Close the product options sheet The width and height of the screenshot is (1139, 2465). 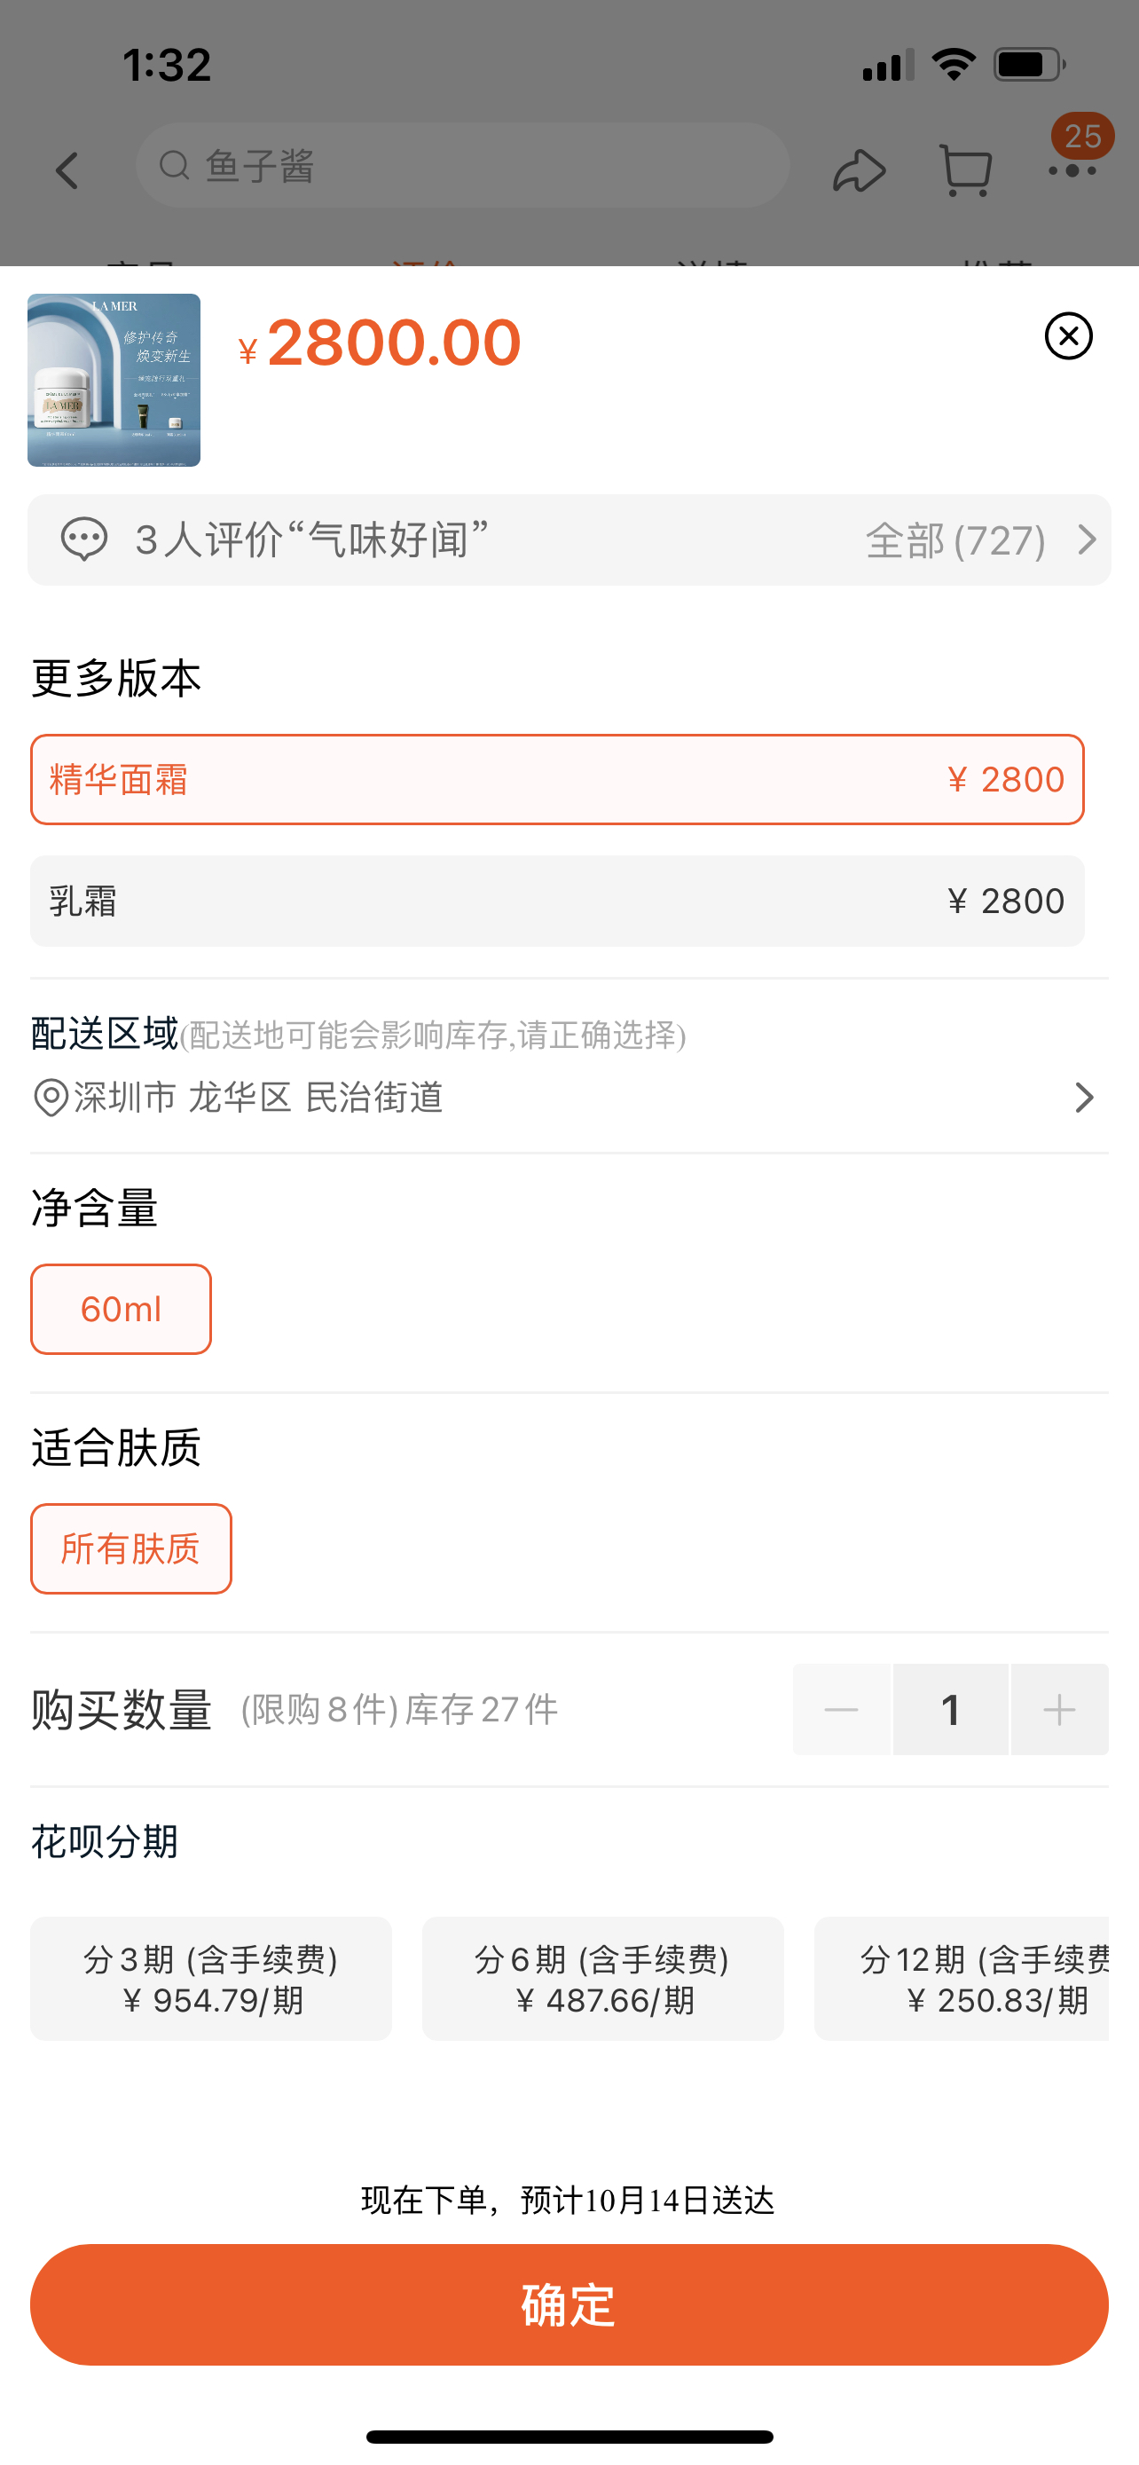tap(1068, 336)
